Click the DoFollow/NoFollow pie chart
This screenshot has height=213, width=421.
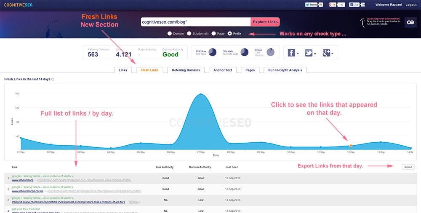click(x=212, y=52)
